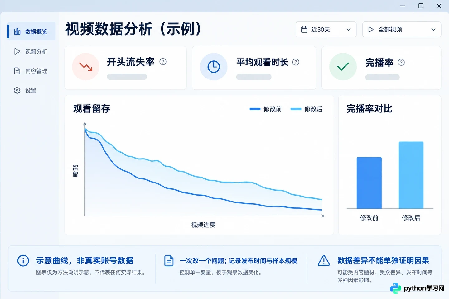Go to 视频分析 in the sidebar
The height and width of the screenshot is (299, 449).
point(31,51)
